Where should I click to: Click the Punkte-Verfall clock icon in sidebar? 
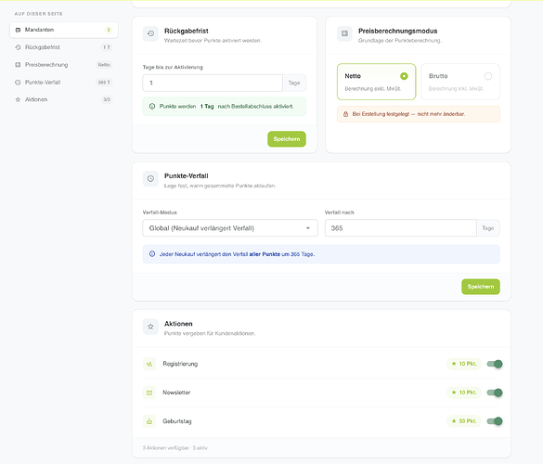pyautogui.click(x=18, y=82)
